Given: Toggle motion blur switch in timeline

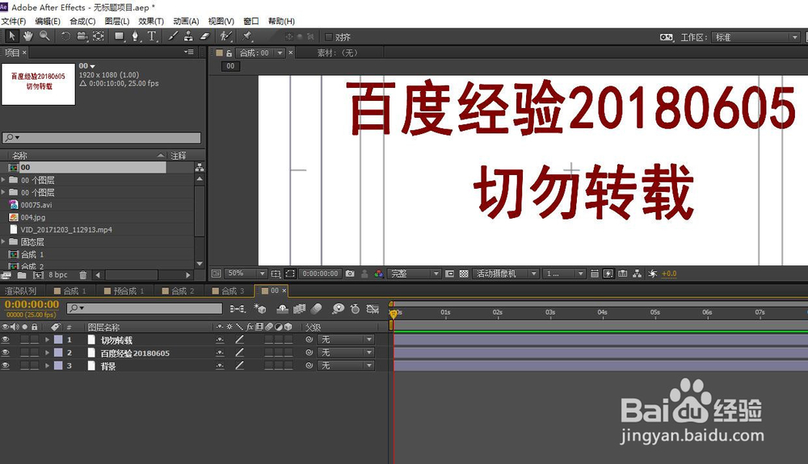Looking at the screenshot, I should click(317, 308).
